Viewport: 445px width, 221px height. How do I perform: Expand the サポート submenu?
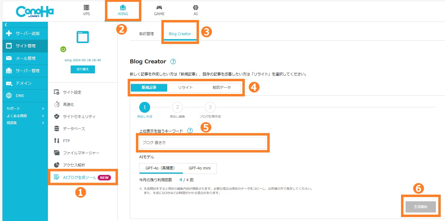(x=25, y=109)
